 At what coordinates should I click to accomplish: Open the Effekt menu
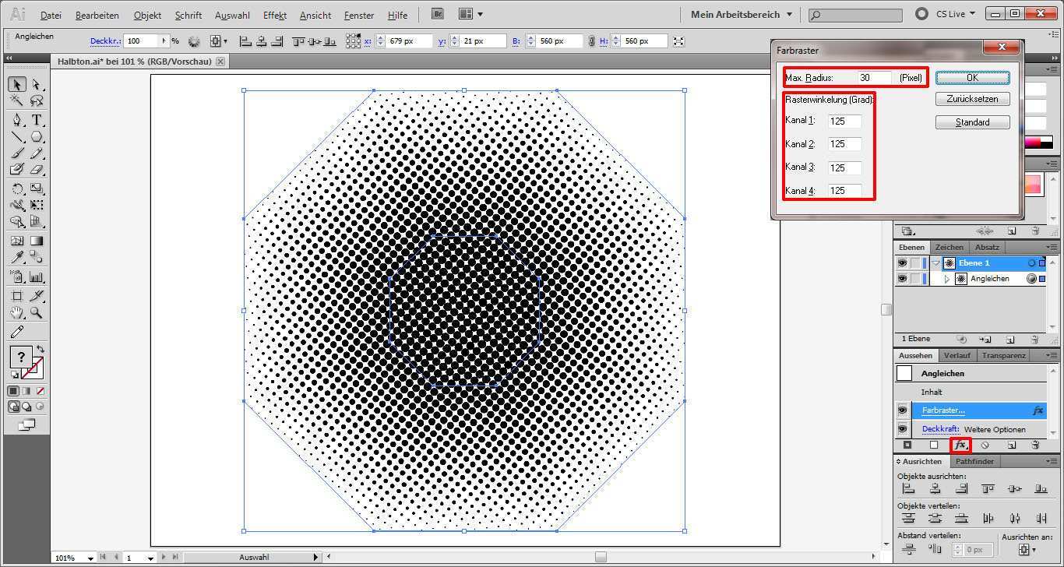click(275, 15)
